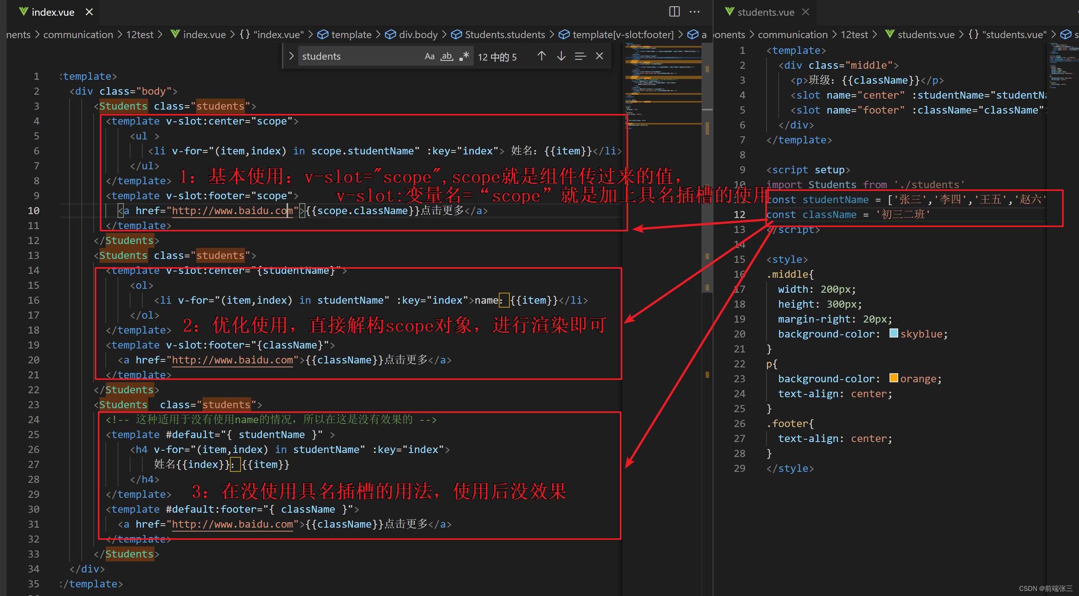Go to next search match arrow

(561, 56)
